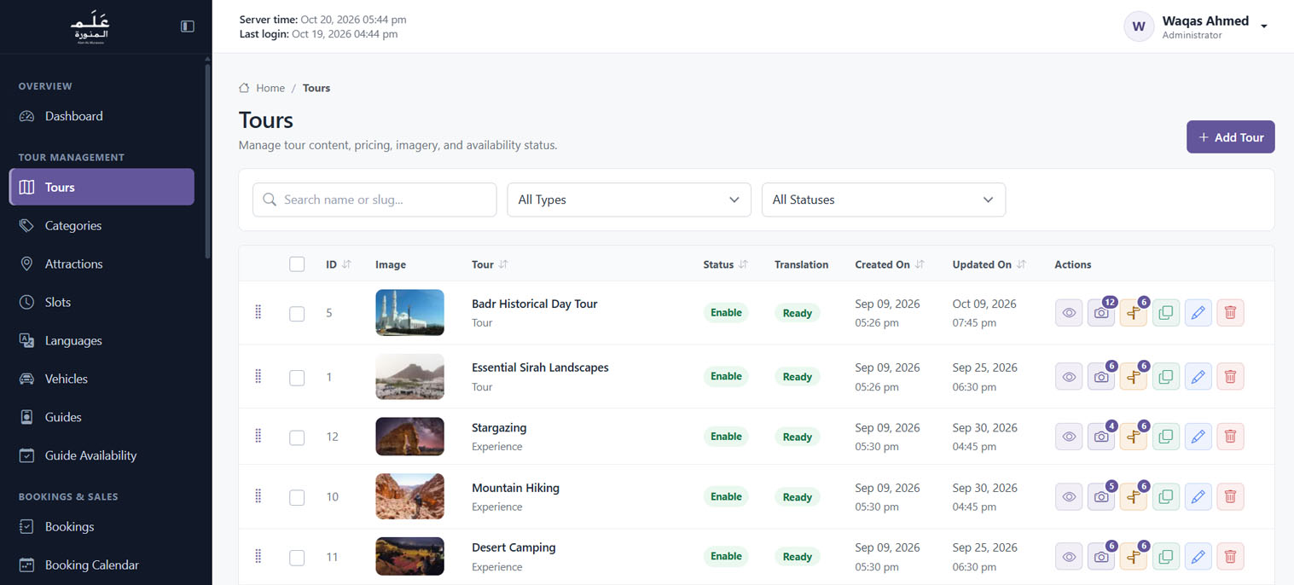This screenshot has height=585, width=1294.
Task: Open the All Types filter dropdown
Action: pyautogui.click(x=629, y=200)
